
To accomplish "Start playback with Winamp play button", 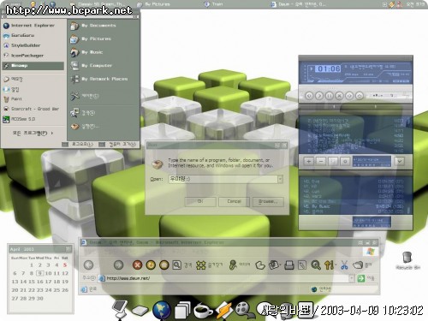I will point(319,96).
